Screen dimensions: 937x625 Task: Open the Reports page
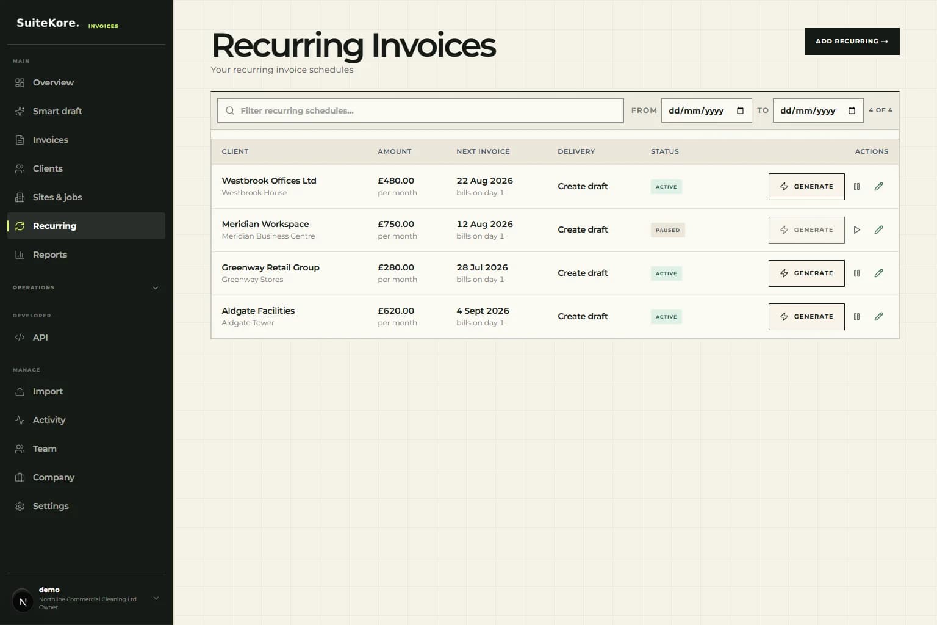tap(86, 255)
